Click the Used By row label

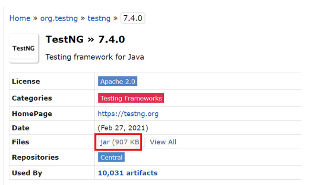(27, 173)
